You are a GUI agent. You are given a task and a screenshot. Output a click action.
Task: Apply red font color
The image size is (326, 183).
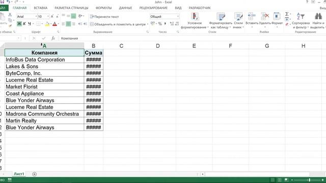coord(55,24)
